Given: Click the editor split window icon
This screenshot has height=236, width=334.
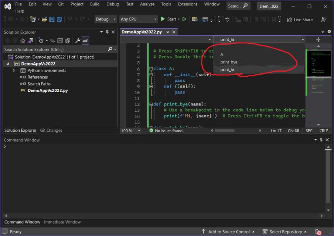Looking at the screenshot, I should [x=318, y=39].
